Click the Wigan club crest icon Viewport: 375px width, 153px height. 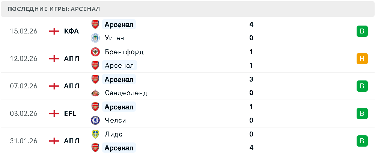click(95, 38)
